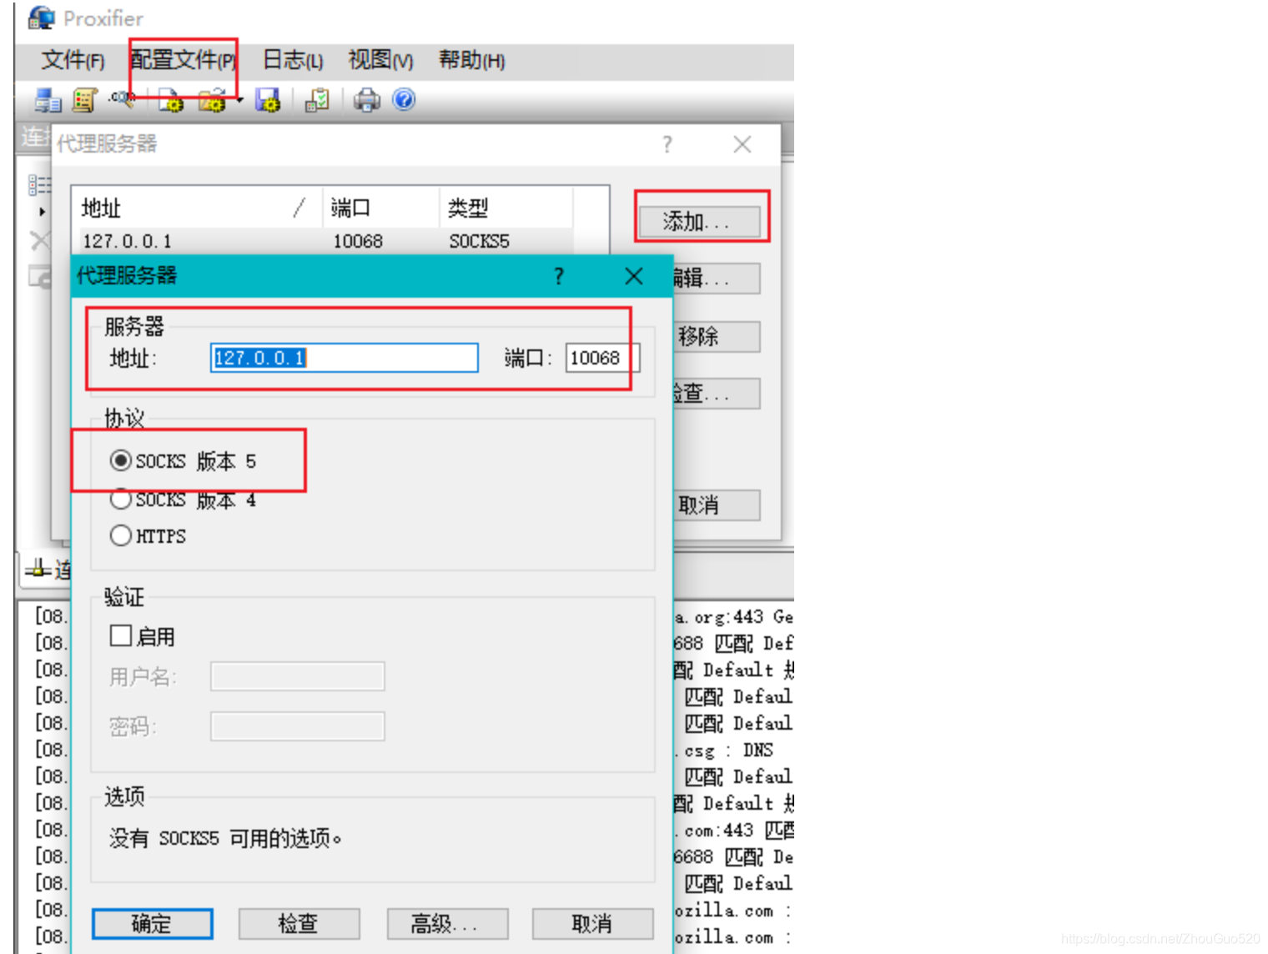Select the HTTPS protocol radio button
Image resolution: width=1268 pixels, height=954 pixels.
coord(121,535)
